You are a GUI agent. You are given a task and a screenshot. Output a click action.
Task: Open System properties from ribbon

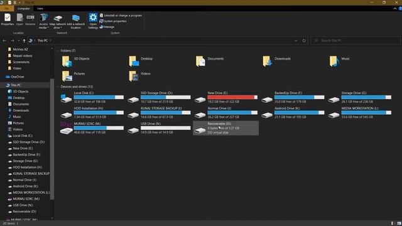pyautogui.click(x=113, y=21)
